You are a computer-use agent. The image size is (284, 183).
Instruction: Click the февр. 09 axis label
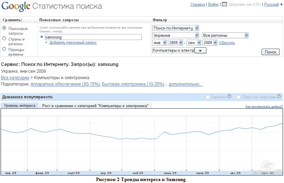pyautogui.click(x=42, y=173)
